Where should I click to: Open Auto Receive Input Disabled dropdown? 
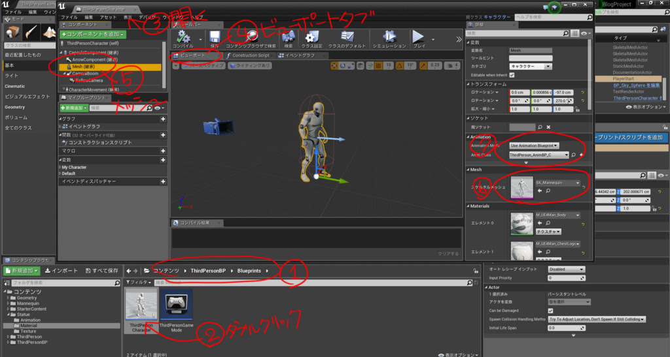(x=566, y=270)
